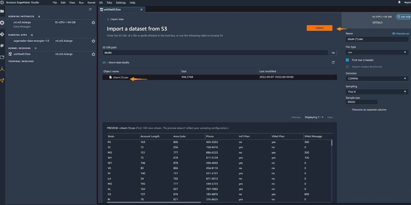
Task: Click the Sample size field showing 50000
Action: [362, 102]
